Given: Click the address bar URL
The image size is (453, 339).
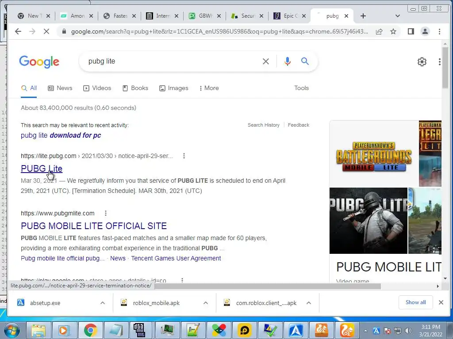Looking at the screenshot, I should (219, 31).
